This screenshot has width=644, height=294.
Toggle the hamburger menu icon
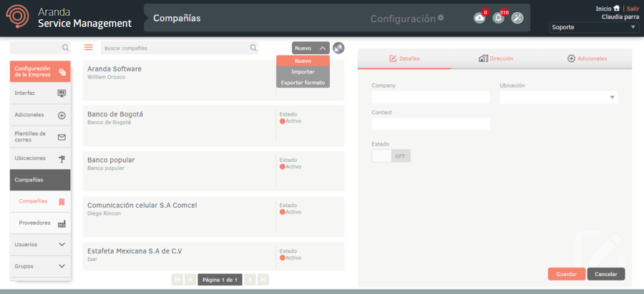(88, 48)
